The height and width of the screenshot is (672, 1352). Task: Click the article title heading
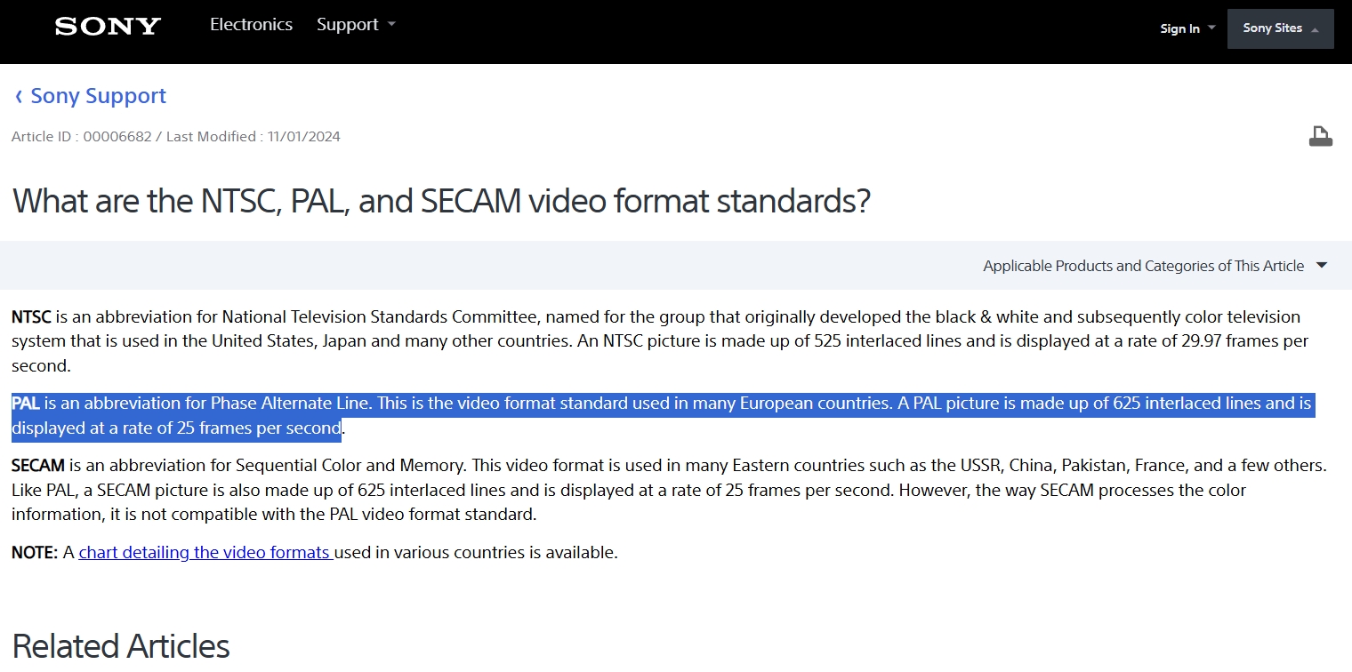pyautogui.click(x=441, y=201)
